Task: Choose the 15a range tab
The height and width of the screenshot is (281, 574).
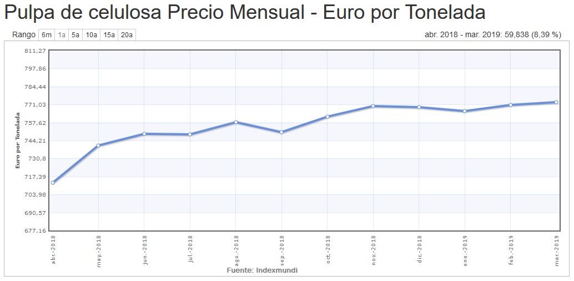Action: (109, 35)
